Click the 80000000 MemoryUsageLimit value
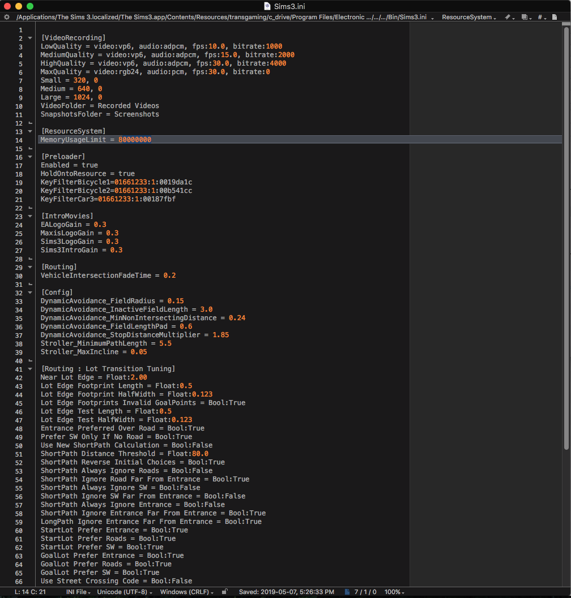Image resolution: width=571 pixels, height=598 pixels. point(135,140)
